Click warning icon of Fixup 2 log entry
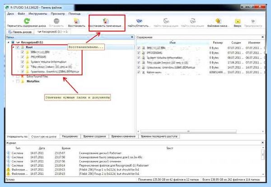Image resolution: width=271 pixels, height=187 pixels. (8, 174)
